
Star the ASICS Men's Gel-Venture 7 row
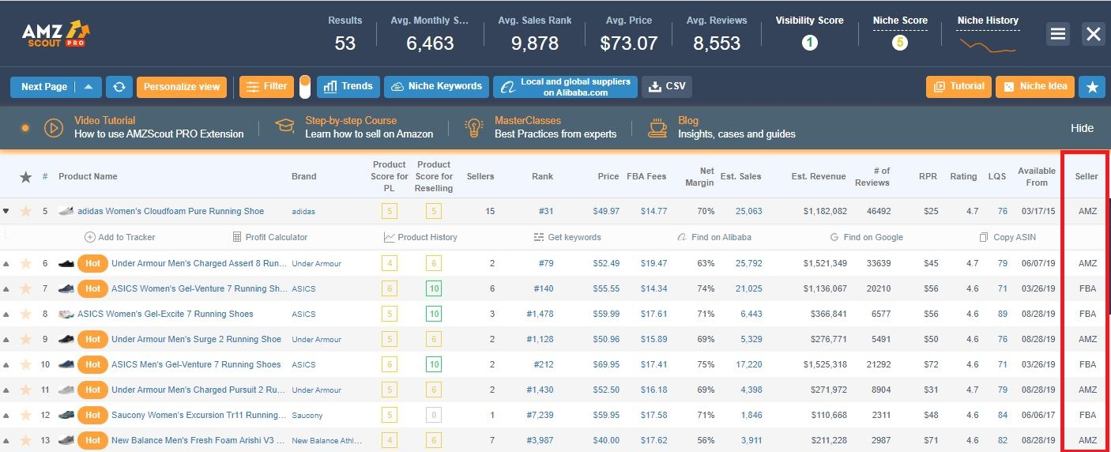point(25,364)
